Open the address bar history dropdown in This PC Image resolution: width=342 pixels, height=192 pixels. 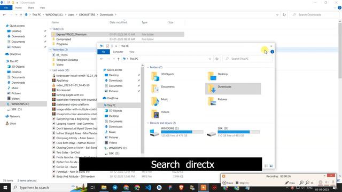coord(210,59)
